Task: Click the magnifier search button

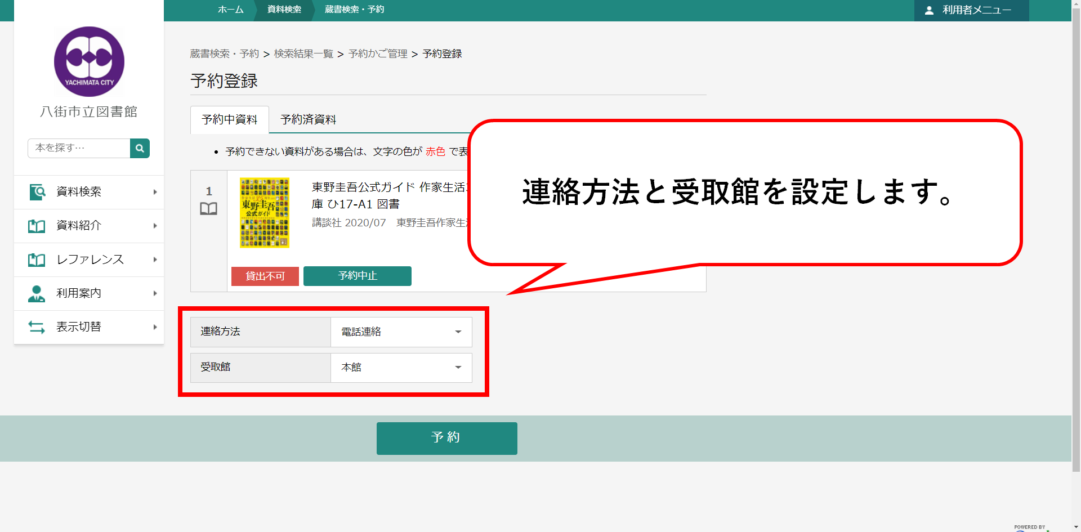Action: click(140, 148)
